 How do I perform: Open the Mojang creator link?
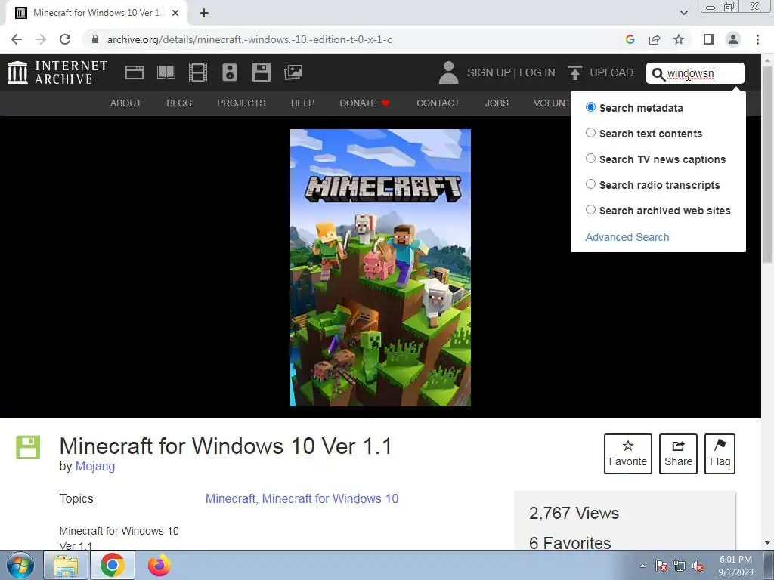click(x=95, y=466)
